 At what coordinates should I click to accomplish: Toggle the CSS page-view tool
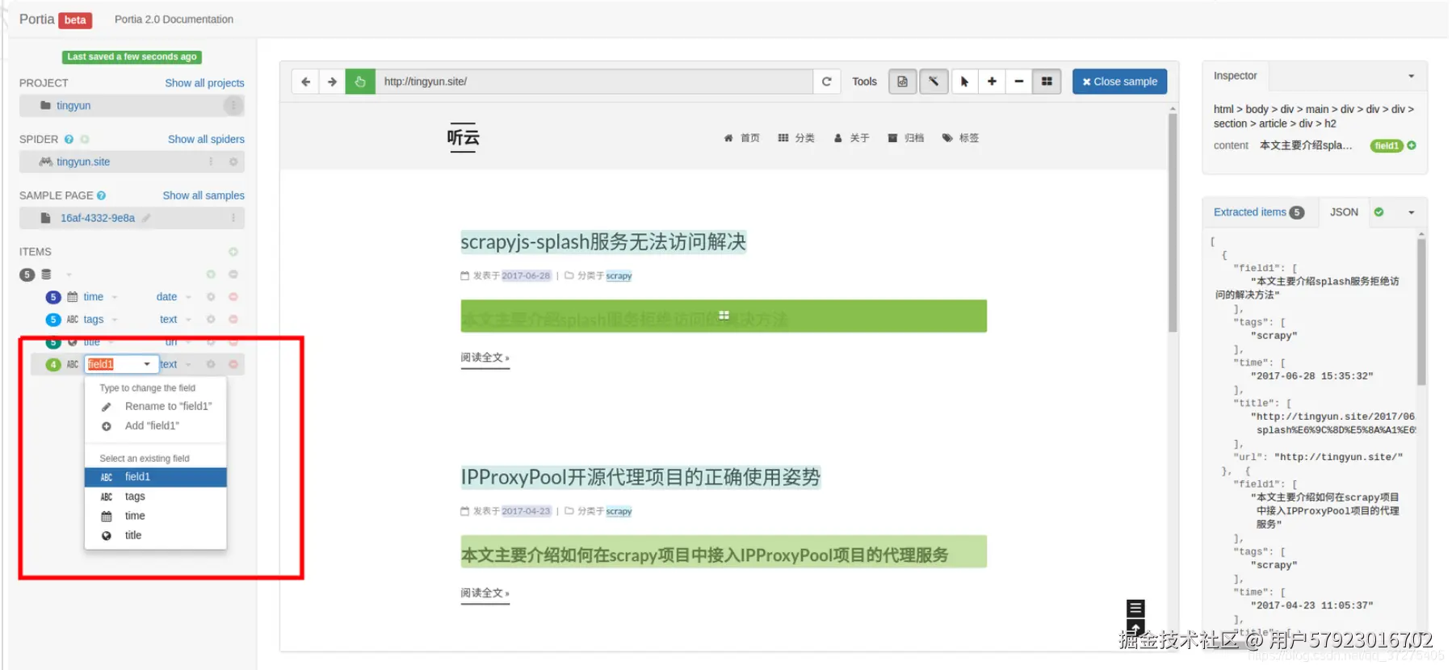[902, 82]
